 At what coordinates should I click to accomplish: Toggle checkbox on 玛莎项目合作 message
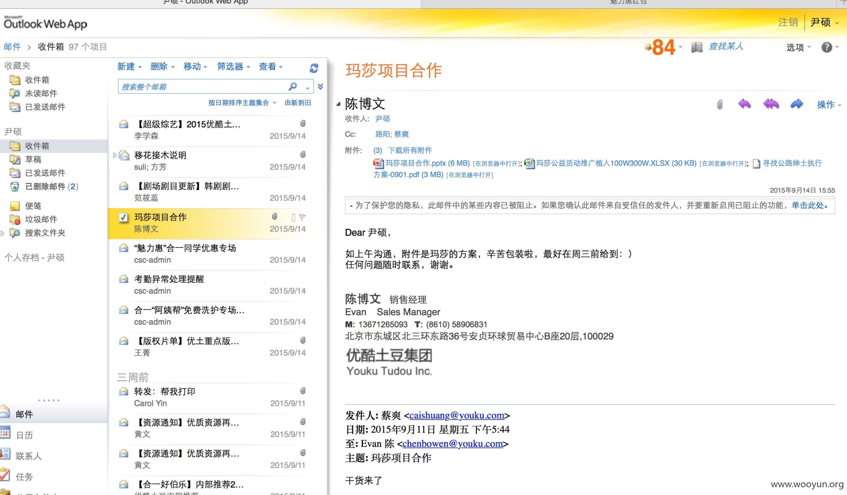(x=123, y=218)
